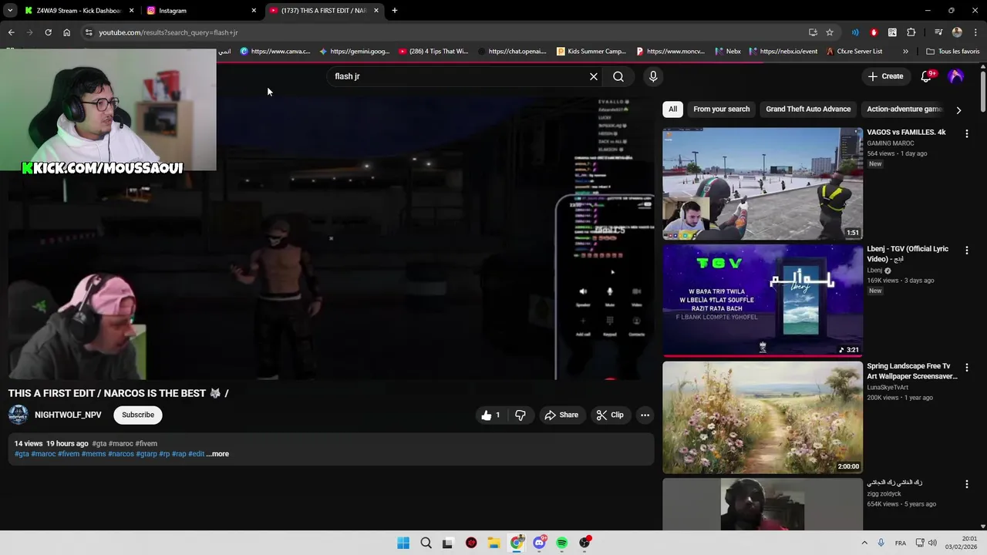The height and width of the screenshot is (555, 987).
Task: Click the #narcos hashtag link
Action: tap(121, 454)
